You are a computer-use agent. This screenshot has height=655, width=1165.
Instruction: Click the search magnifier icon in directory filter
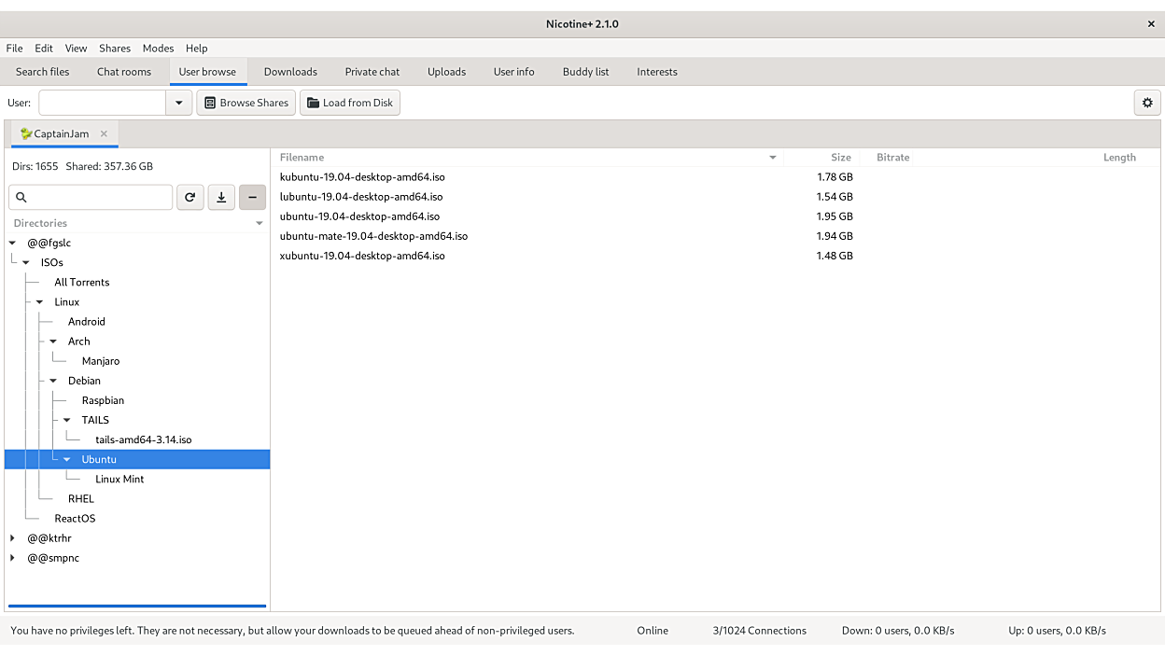pyautogui.click(x=21, y=197)
